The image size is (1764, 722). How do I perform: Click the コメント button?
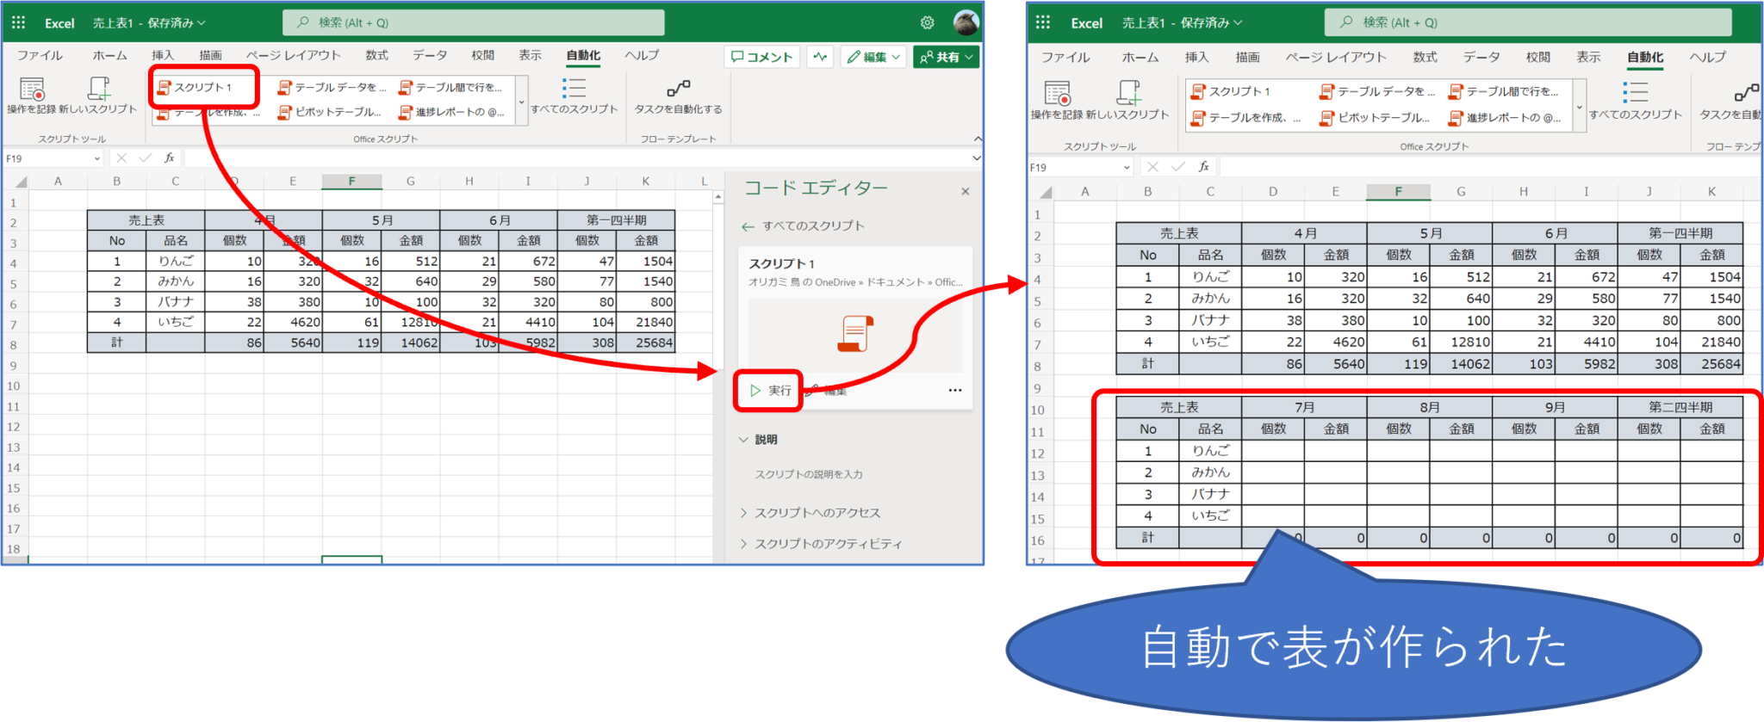761,57
